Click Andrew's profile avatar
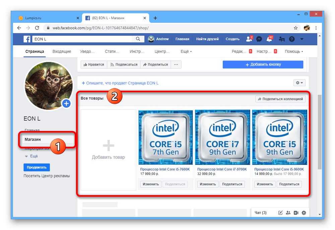Image resolution: width=335 pixels, height=230 pixels. pyautogui.click(x=151, y=39)
